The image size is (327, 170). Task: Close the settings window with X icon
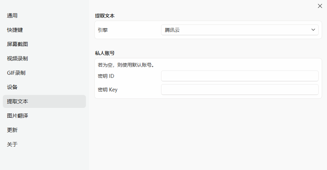[x=320, y=6]
